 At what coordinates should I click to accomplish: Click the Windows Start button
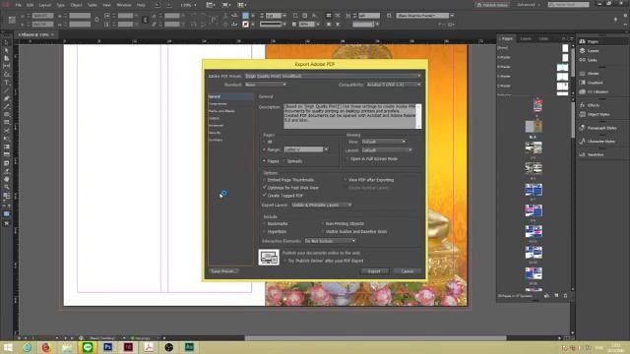pos(8,347)
